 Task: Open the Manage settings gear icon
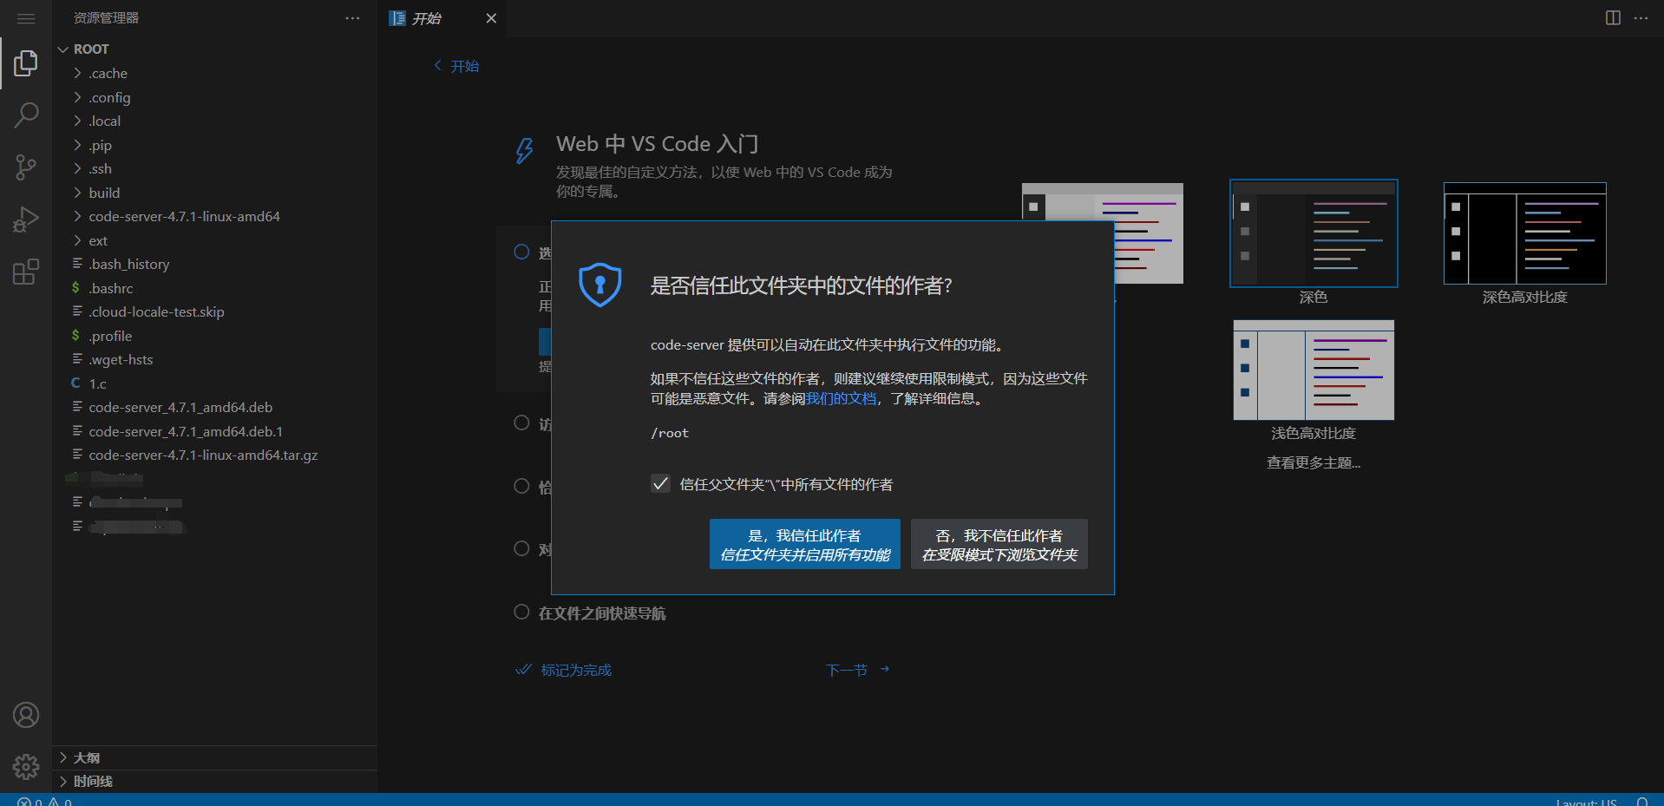tap(26, 767)
